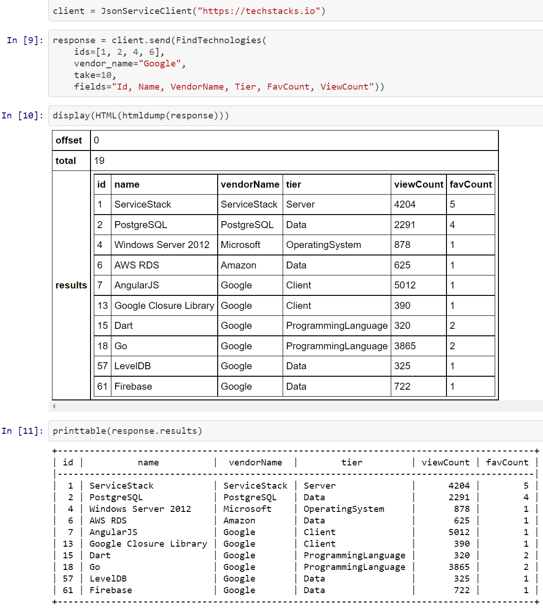Click the "vendorName" header in the HTML table
The width and height of the screenshot is (543, 608).
point(250,184)
